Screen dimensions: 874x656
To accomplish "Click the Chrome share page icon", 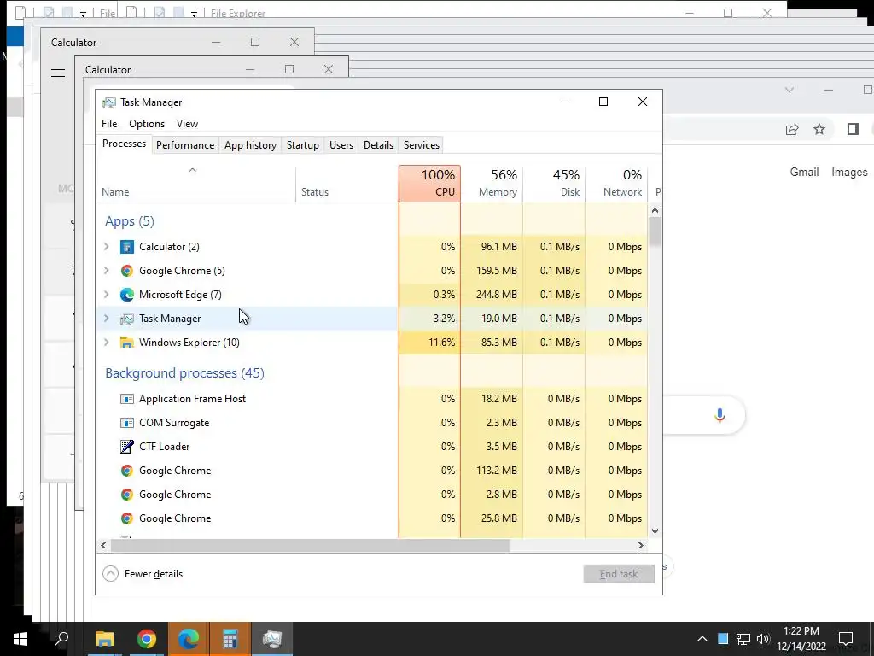I will pos(792,130).
